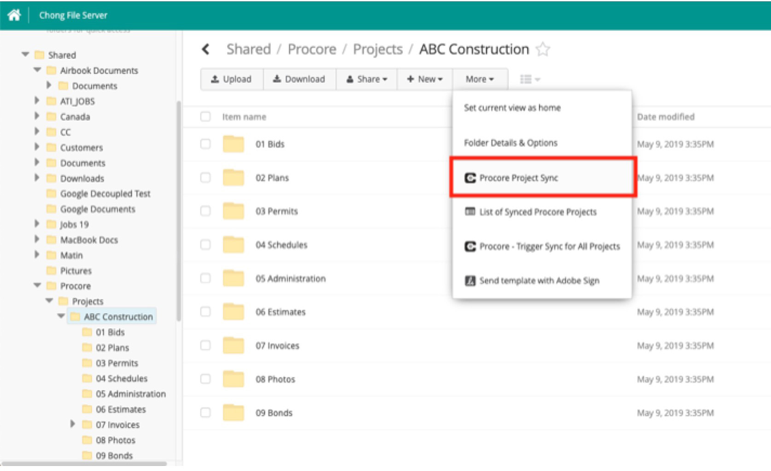771x471 pixels.
Task: Click the Download icon on the toolbar
Action: (277, 79)
